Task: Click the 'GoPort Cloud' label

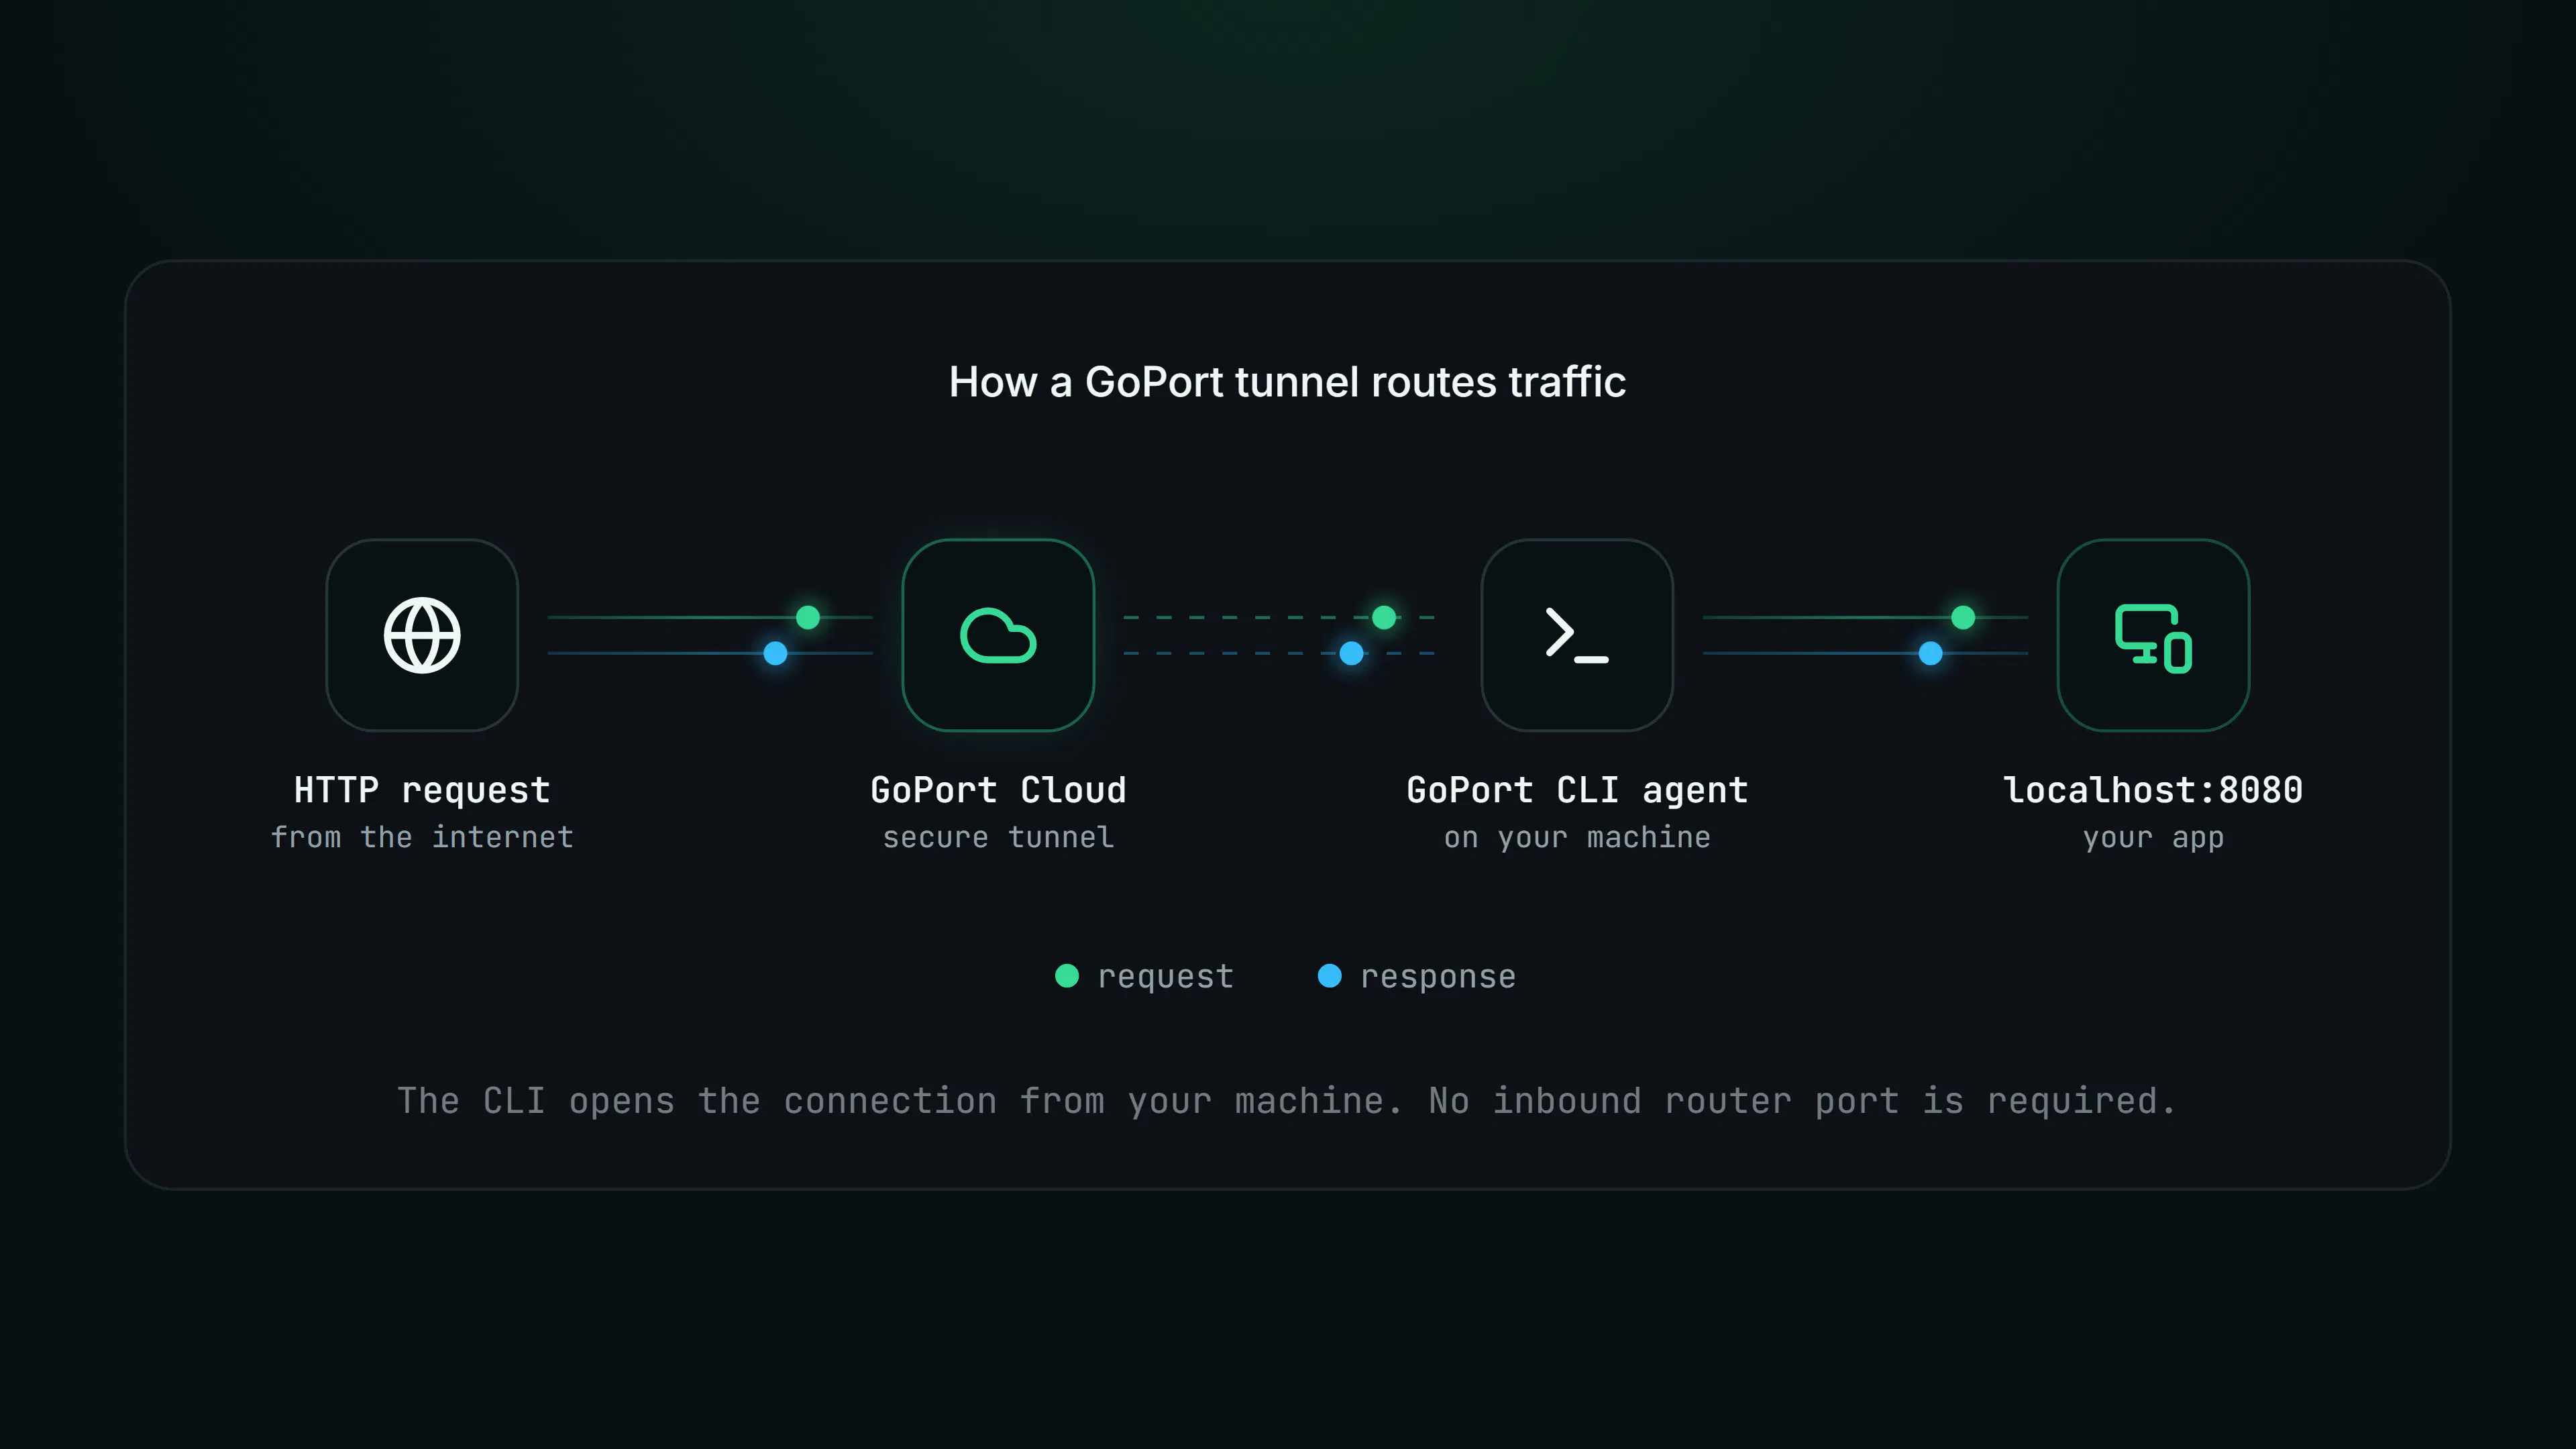Action: [x=998, y=790]
